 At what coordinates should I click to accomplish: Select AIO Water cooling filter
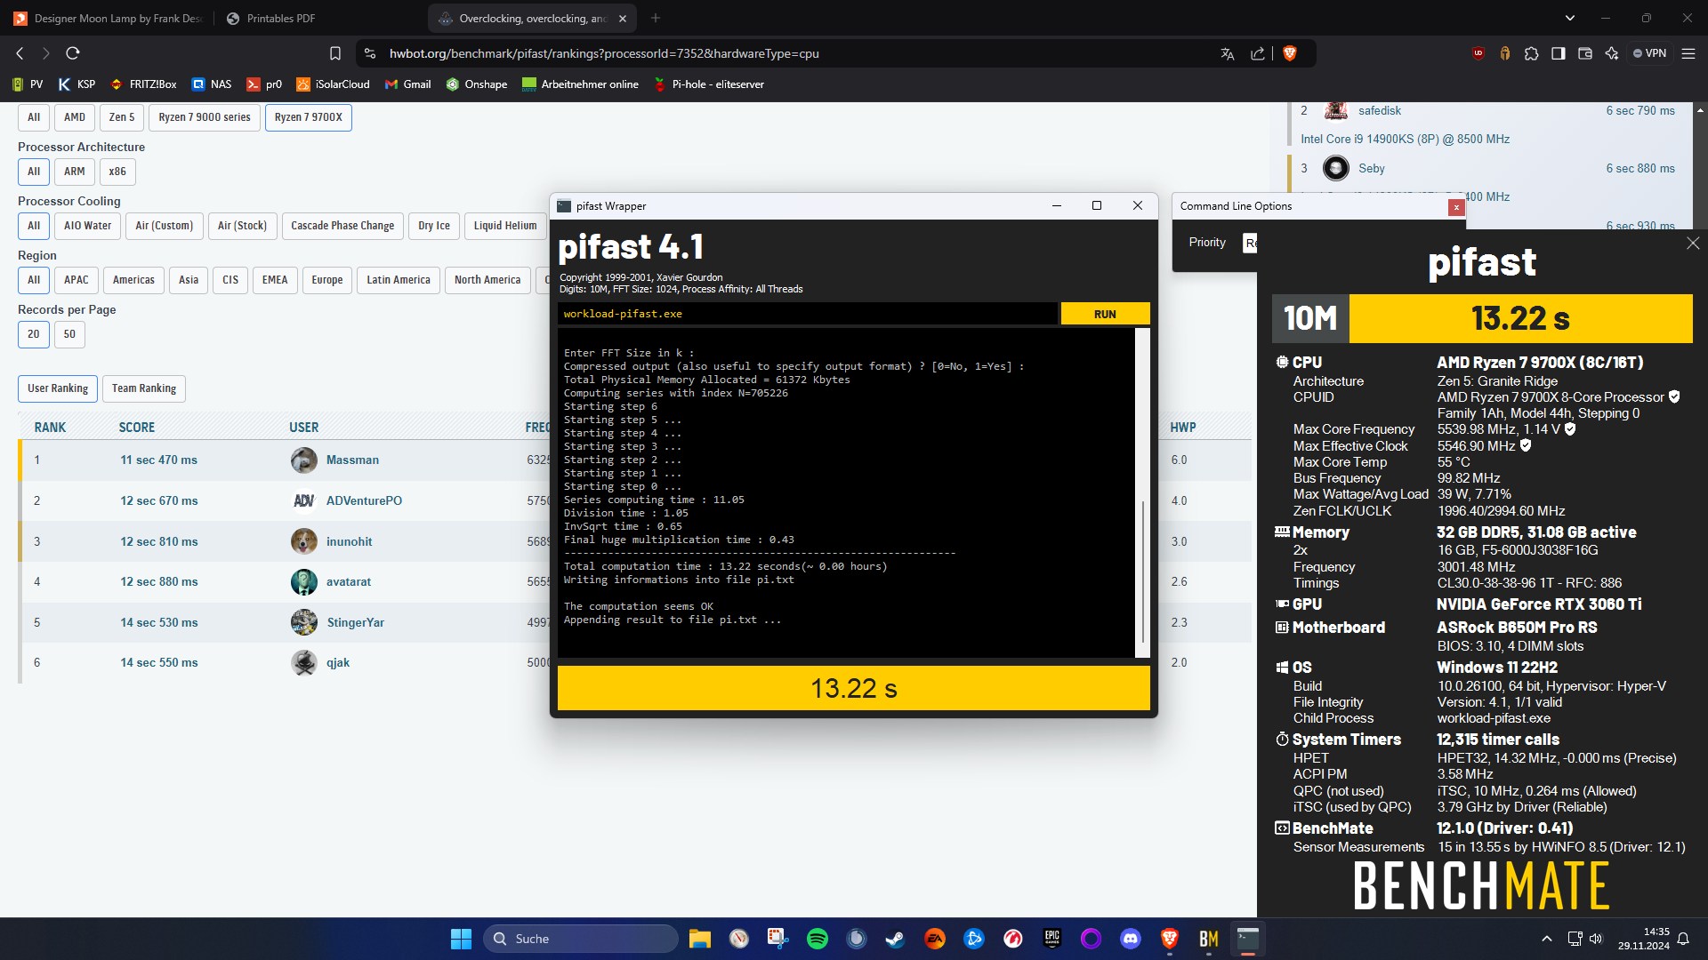[x=87, y=226]
